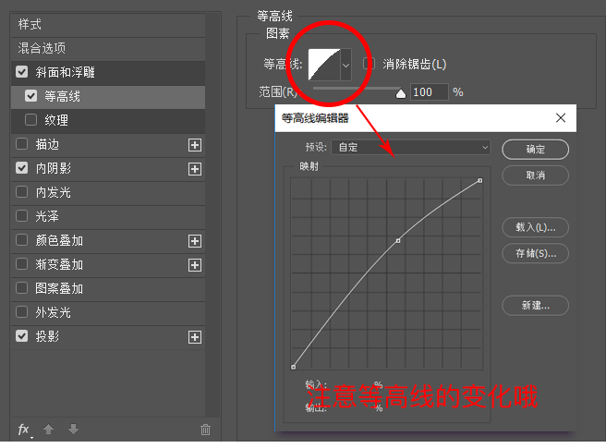Enable the 外发光 checkbox
The width and height of the screenshot is (606, 448).
(x=22, y=311)
